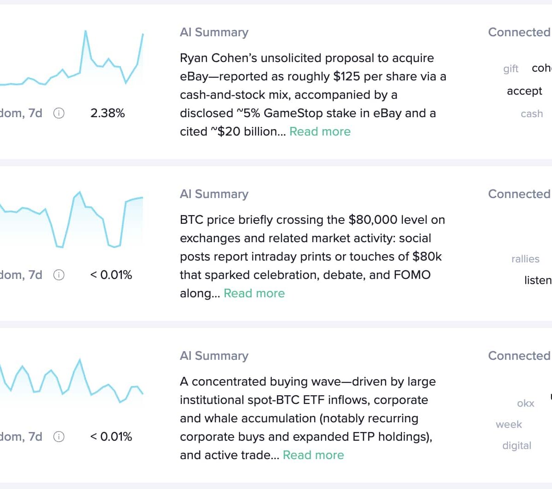Select the 'accept' connected word
Viewport: 552px width, 489px height.
[x=524, y=91]
